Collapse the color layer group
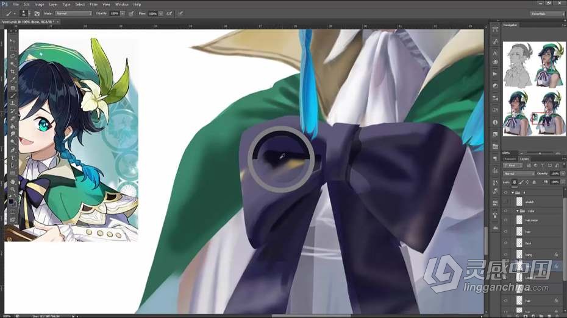This screenshot has width=567, height=318. click(x=517, y=211)
